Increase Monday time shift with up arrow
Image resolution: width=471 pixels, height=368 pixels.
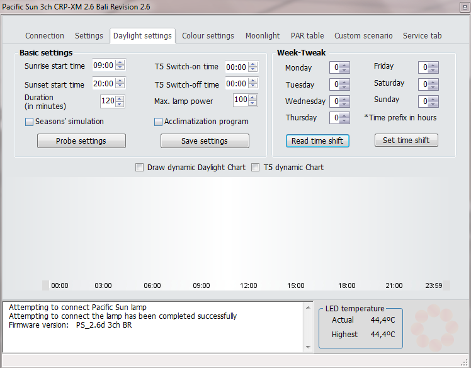point(344,65)
